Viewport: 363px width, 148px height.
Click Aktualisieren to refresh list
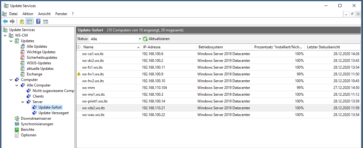pyautogui.click(x=159, y=39)
